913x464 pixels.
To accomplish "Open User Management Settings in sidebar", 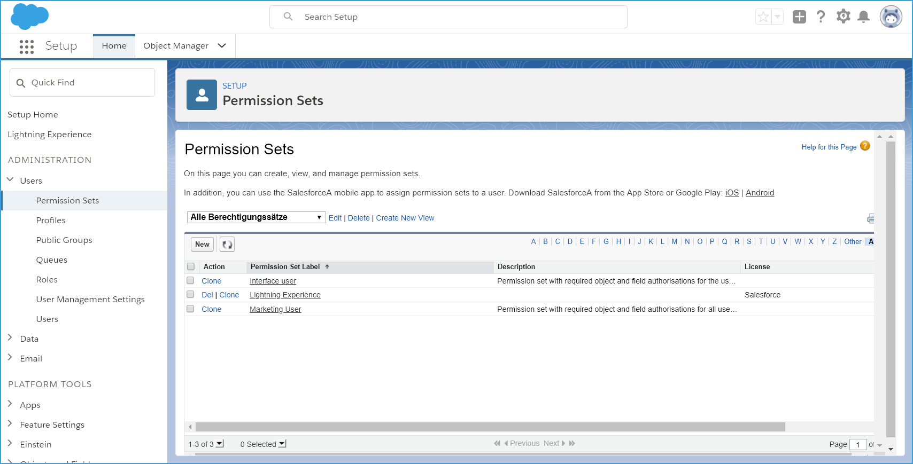I will pyautogui.click(x=90, y=299).
